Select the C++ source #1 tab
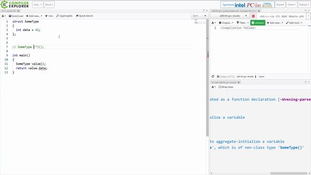311x175 pixels. 9,11
